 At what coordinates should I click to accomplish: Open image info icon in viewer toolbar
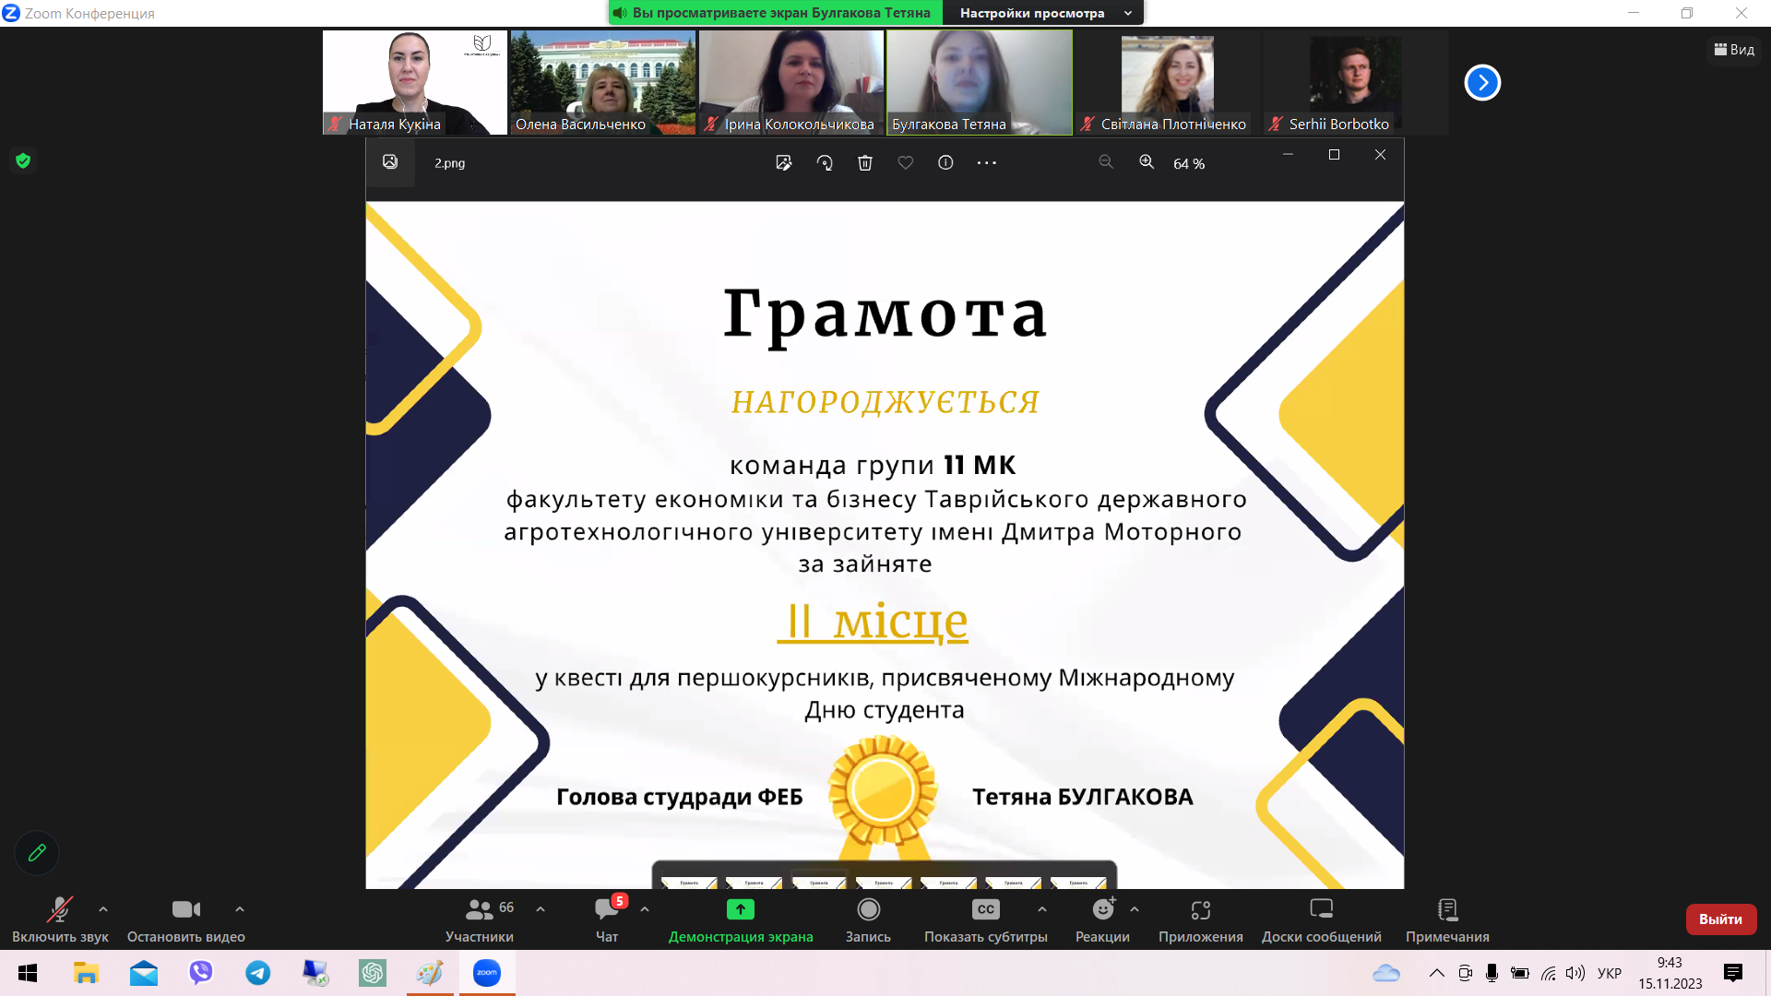(x=945, y=163)
